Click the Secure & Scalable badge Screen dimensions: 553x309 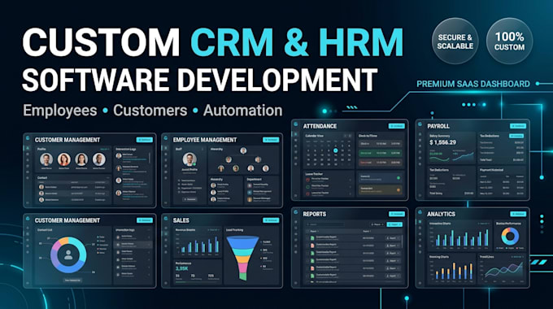click(x=455, y=41)
